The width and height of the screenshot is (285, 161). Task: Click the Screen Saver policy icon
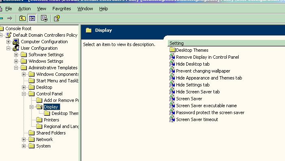pyautogui.click(x=172, y=99)
